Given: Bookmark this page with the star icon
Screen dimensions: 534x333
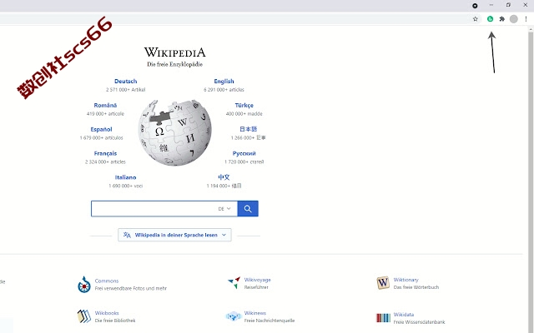Looking at the screenshot, I should pyautogui.click(x=476, y=19).
